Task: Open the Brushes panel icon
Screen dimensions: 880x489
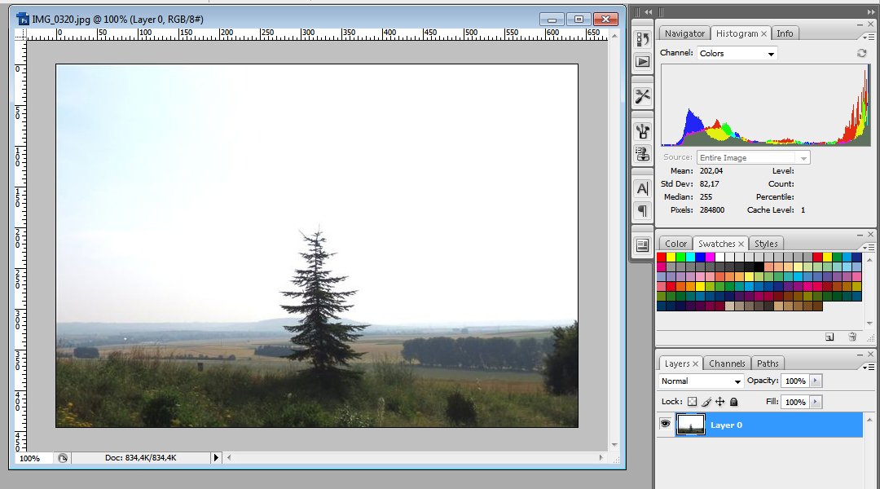Action: pos(642,130)
